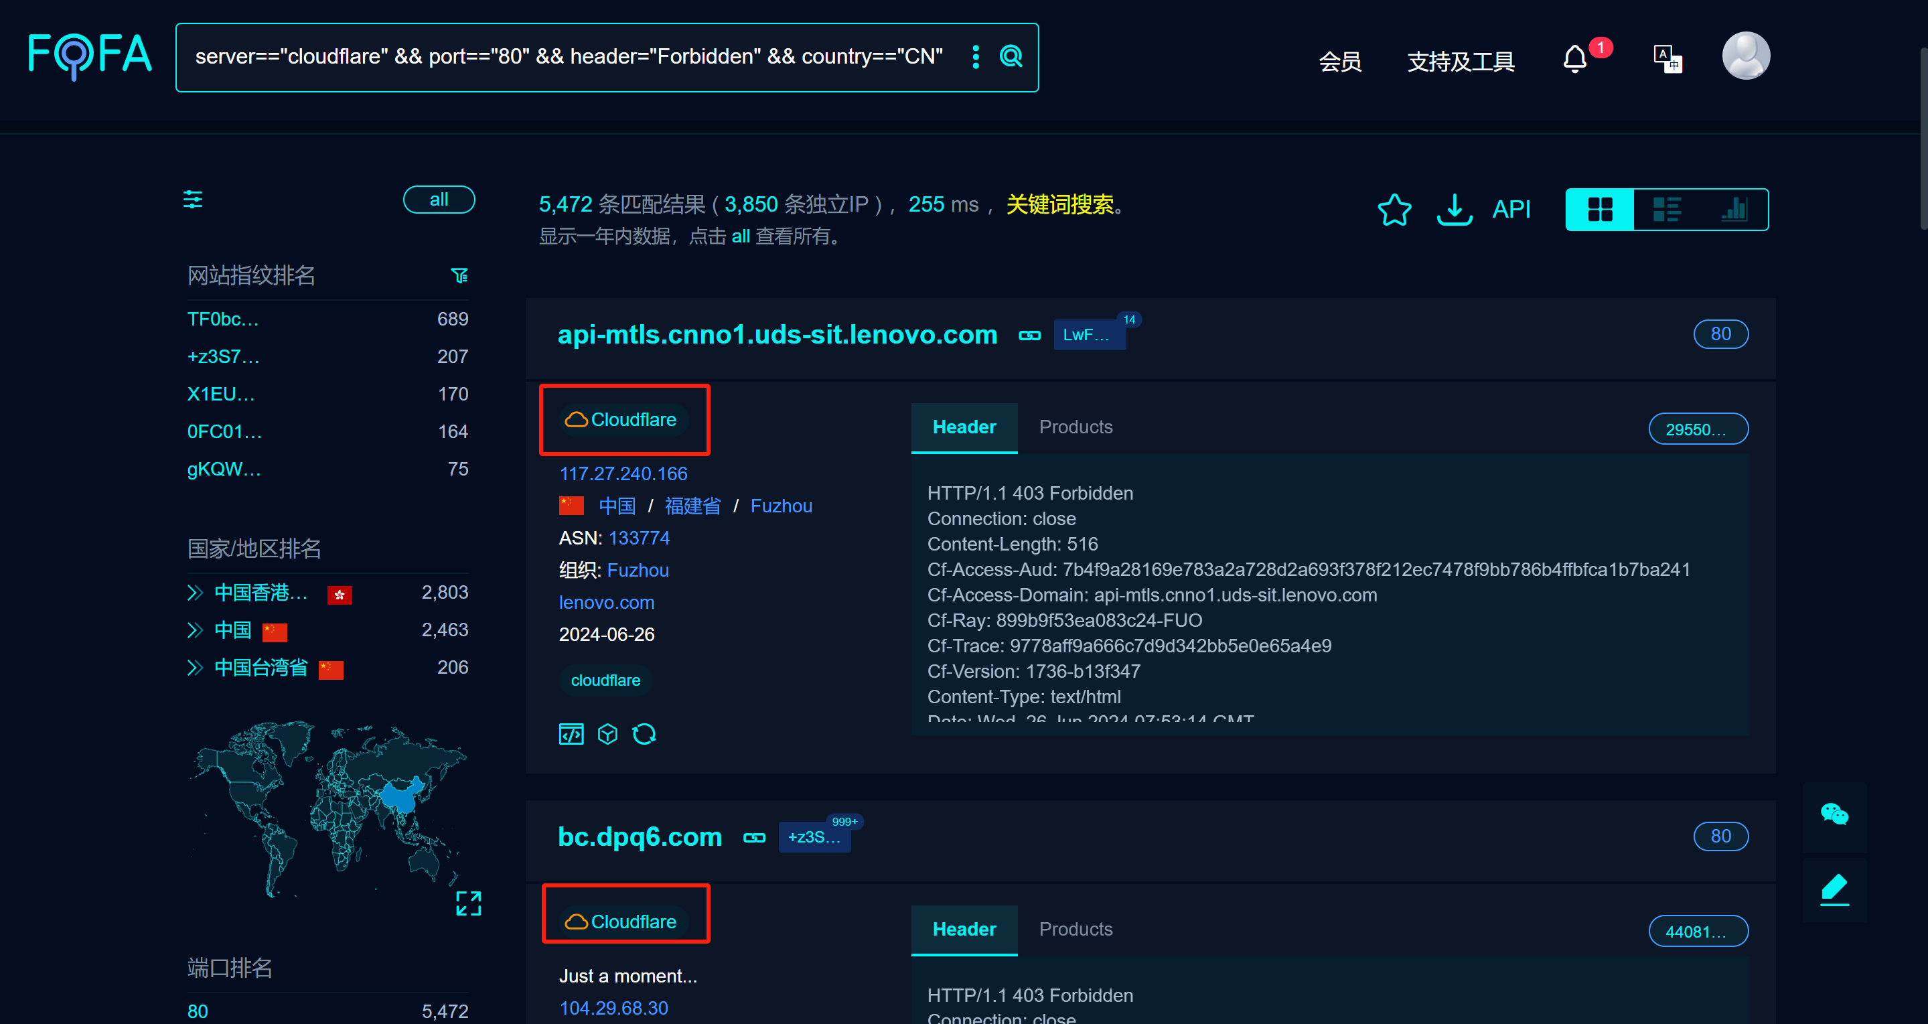
Task: Expand the 中国香港 country entry
Action: tap(196, 593)
